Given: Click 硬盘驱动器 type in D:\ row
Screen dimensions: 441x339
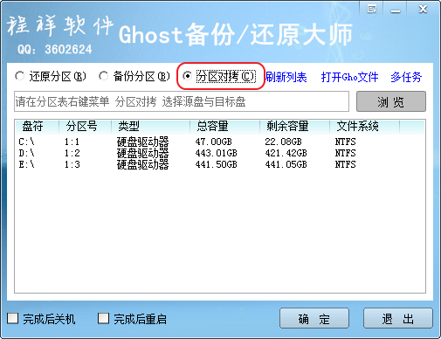Looking at the screenshot, I should 142,153.
